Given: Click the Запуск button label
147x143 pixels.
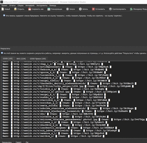Looking at the screenshot, I should pos(72,9).
